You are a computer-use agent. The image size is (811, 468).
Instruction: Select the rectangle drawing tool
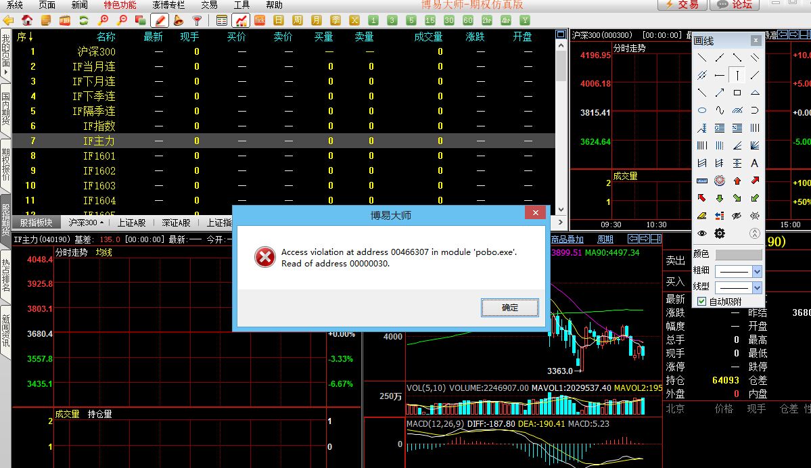[x=737, y=93]
